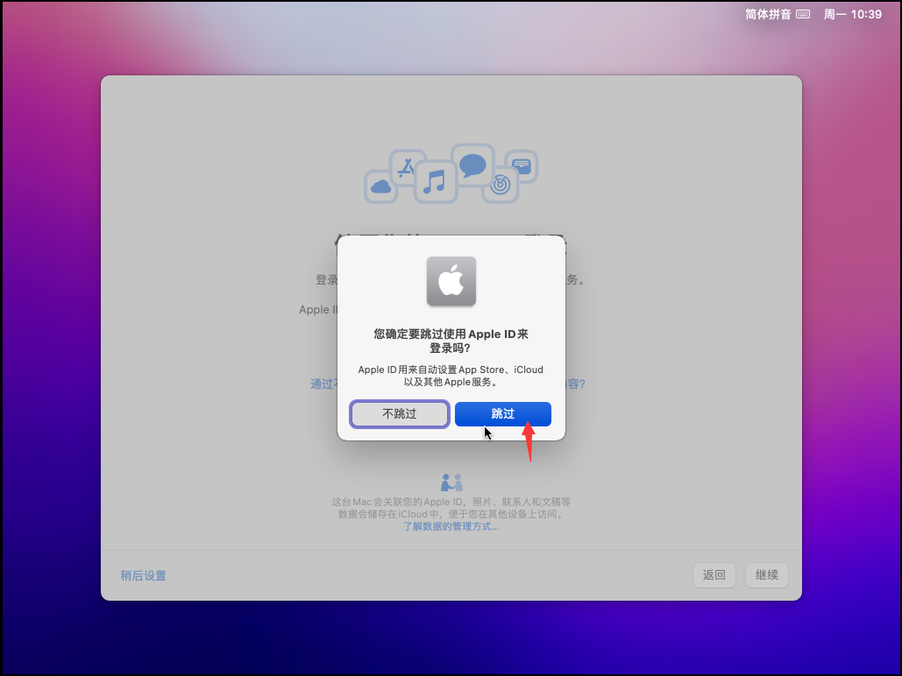The image size is (902, 676).
Task: Click the Find My radar icon
Action: (x=501, y=185)
